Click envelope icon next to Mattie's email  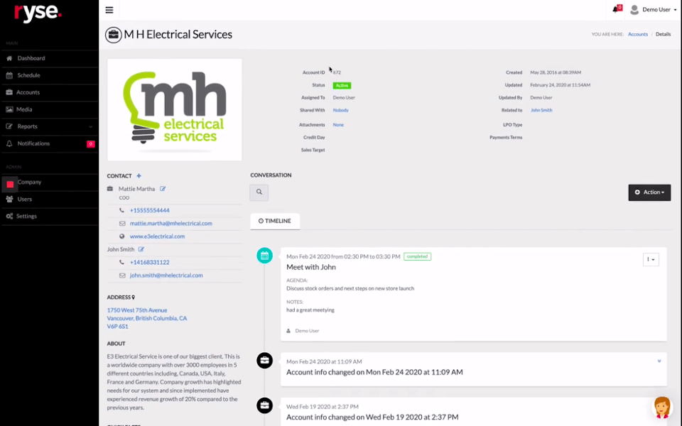click(x=122, y=224)
